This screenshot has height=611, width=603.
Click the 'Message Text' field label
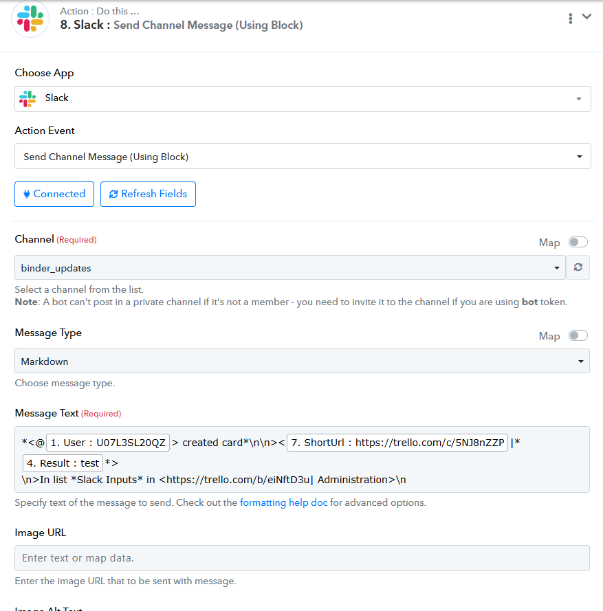(47, 413)
